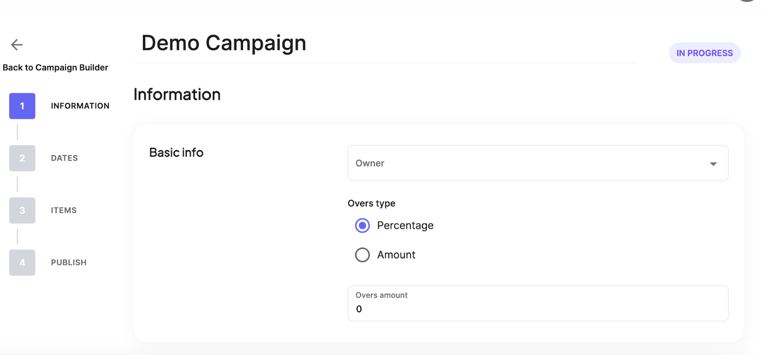
Task: Click the Amount option label
Action: tap(396, 255)
